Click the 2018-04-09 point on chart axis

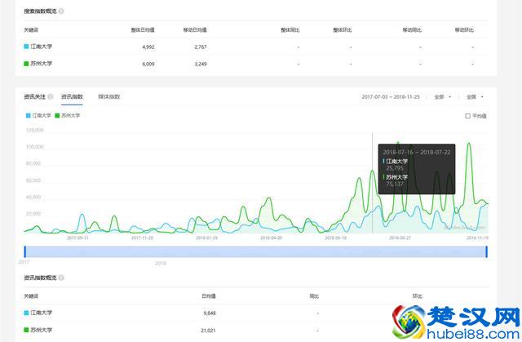tap(270, 238)
